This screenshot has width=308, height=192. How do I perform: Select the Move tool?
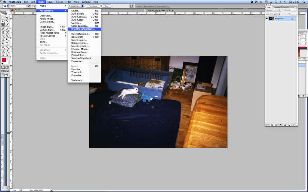7,17
